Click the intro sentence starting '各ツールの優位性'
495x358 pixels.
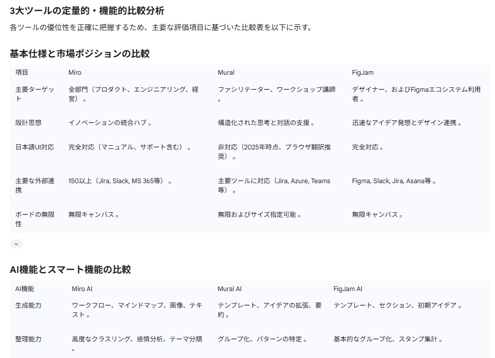pyautogui.click(x=161, y=27)
